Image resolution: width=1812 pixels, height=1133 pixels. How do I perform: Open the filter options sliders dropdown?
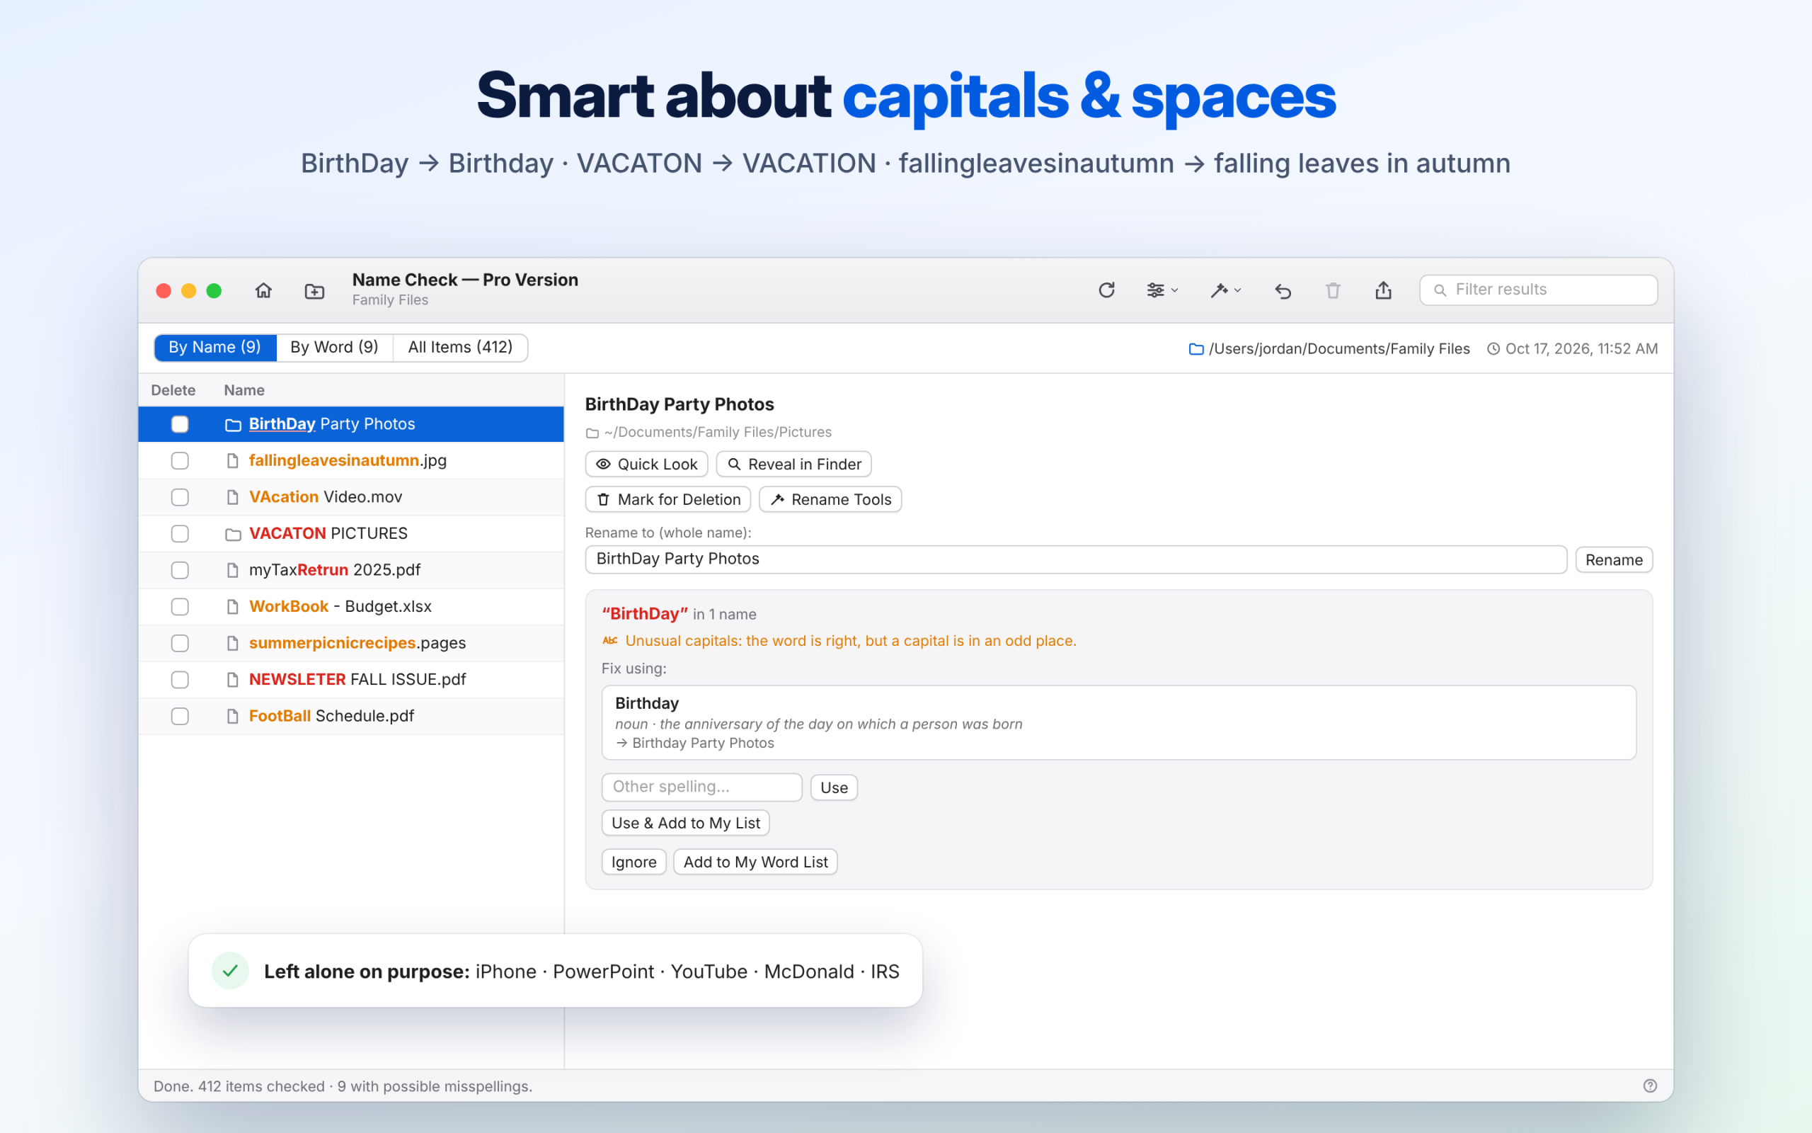point(1162,290)
